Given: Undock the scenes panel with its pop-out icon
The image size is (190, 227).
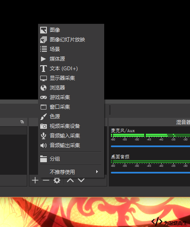Looking at the screenshot, I should click(x=22, y=122).
